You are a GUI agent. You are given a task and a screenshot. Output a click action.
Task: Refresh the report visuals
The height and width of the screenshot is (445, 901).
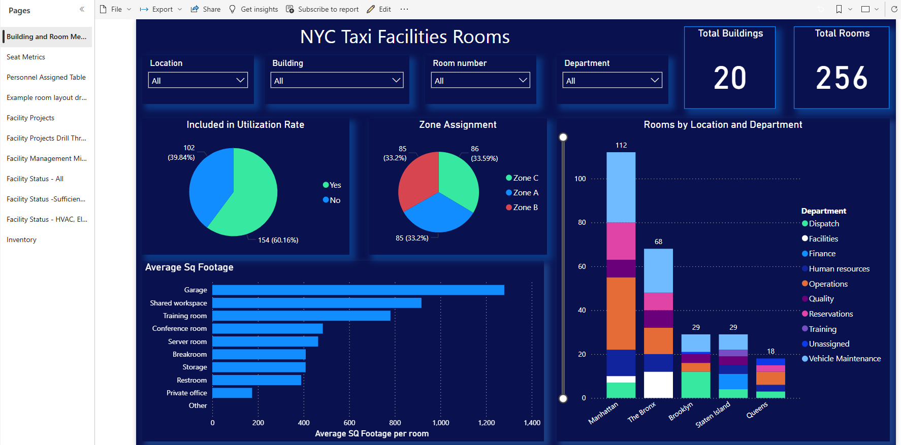coord(894,9)
